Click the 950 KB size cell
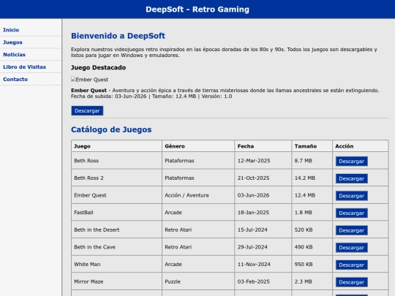Screen dimensions: 395x296 click(312, 265)
